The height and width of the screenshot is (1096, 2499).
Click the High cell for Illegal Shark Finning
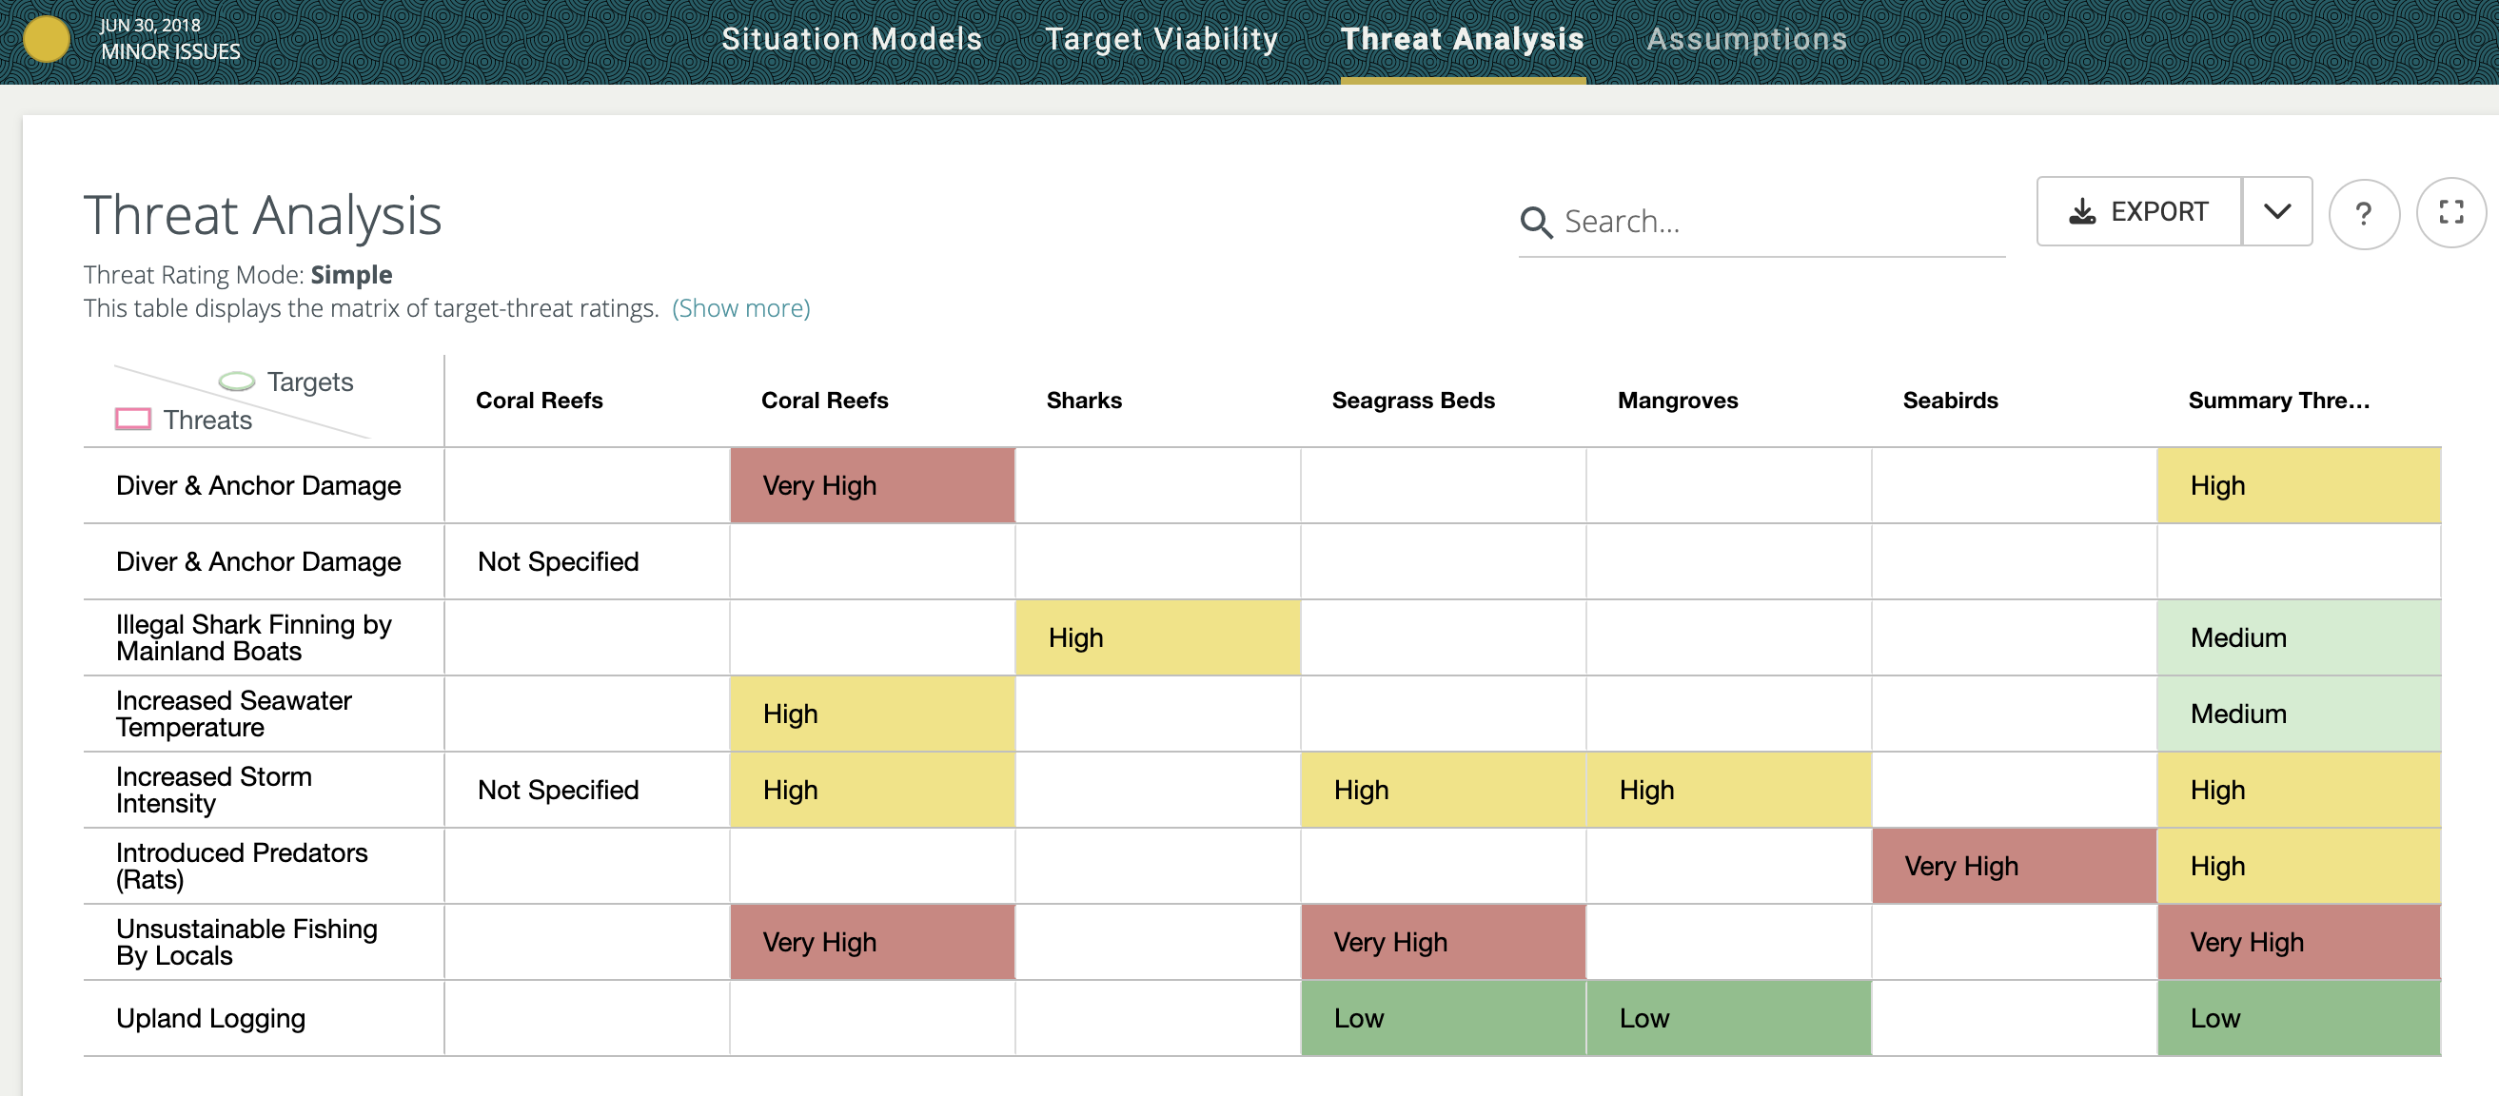point(1156,637)
